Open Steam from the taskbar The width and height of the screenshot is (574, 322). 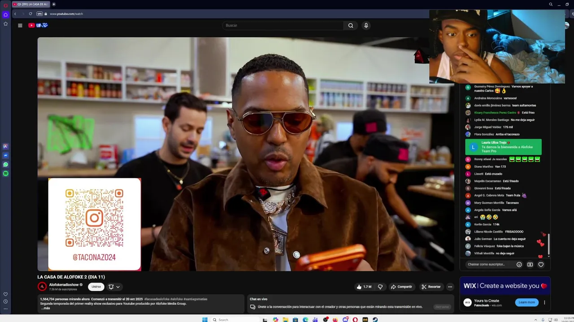375,319
